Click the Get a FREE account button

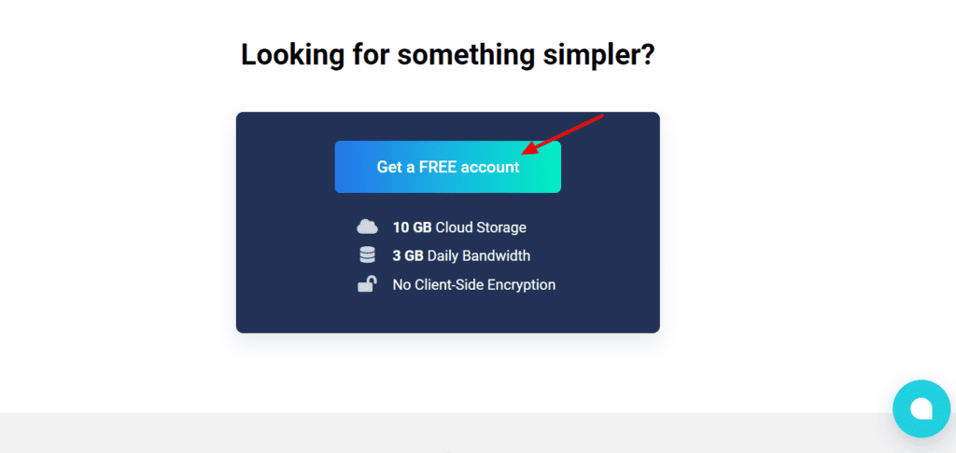[x=447, y=167]
